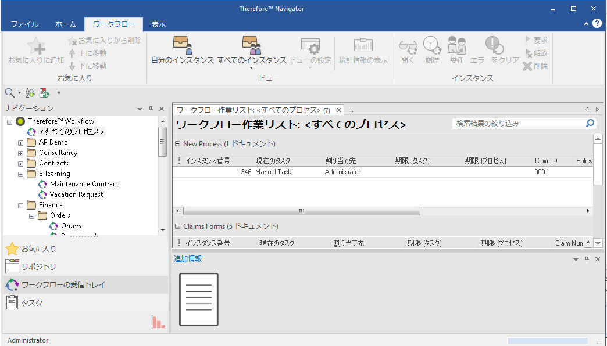
Task: Expand the すべてのインスタンス dropdown arrow
Action: pos(252,68)
